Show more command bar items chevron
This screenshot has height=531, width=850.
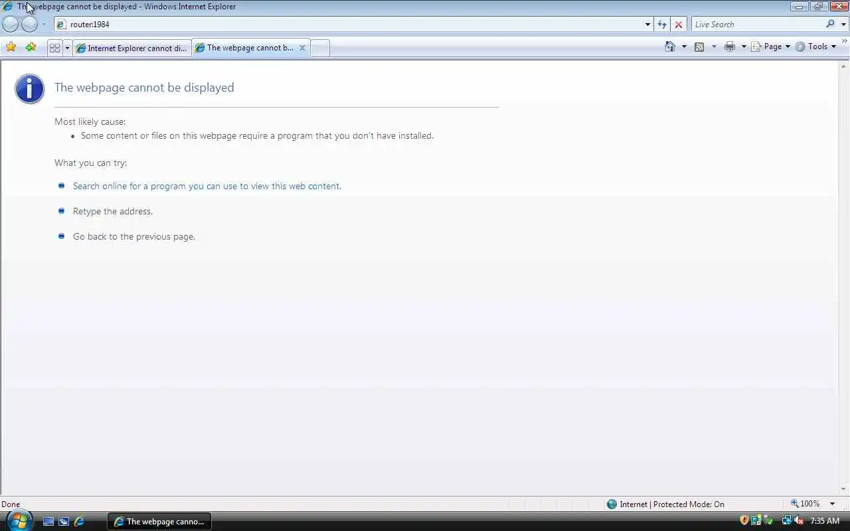click(x=845, y=42)
